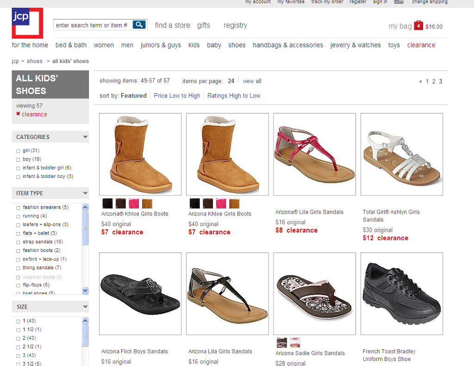Open the registry link

[x=236, y=25]
